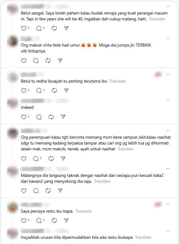Click pink badge beside 'Saya percaya restu' comment
179x244 pixels.
(x=158, y=204)
